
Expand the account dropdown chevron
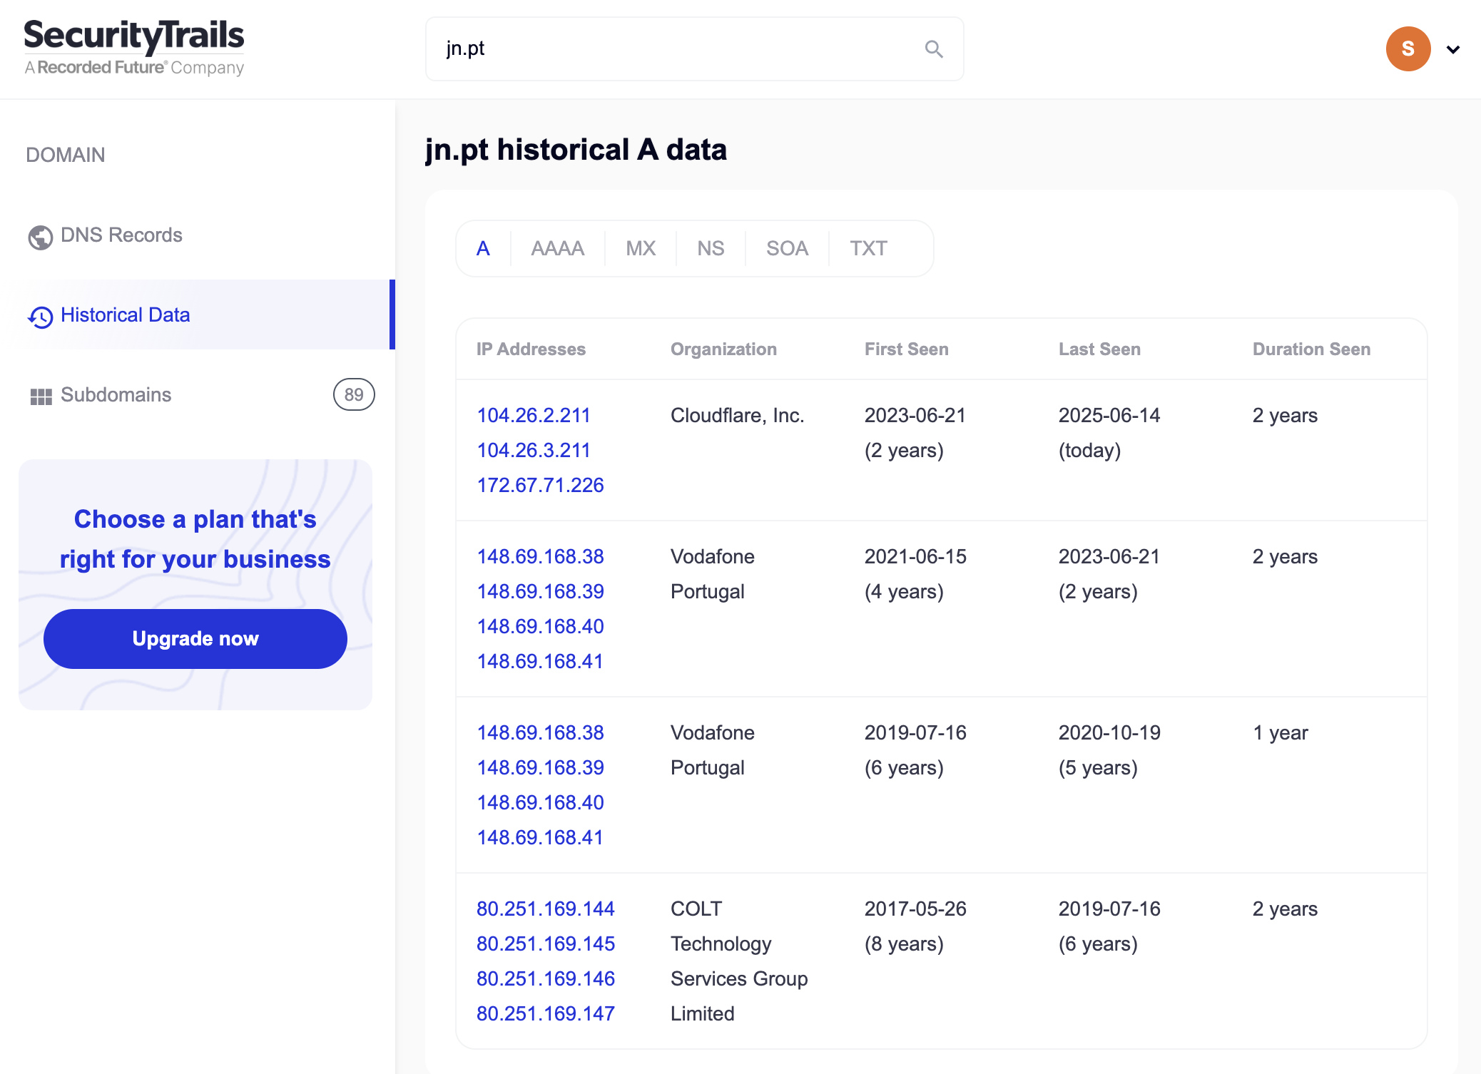[x=1453, y=49]
